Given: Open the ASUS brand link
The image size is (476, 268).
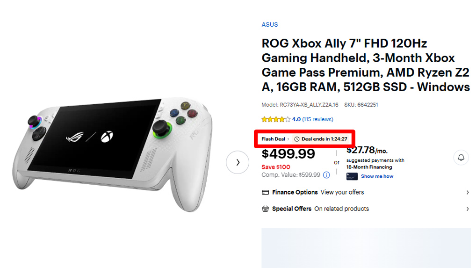Looking at the screenshot, I should tap(270, 25).
